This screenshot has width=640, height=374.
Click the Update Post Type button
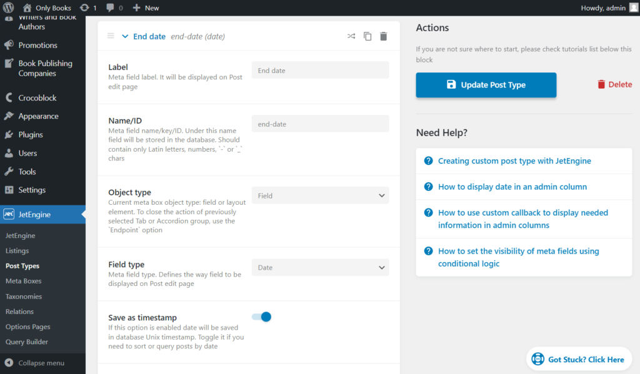(x=486, y=85)
